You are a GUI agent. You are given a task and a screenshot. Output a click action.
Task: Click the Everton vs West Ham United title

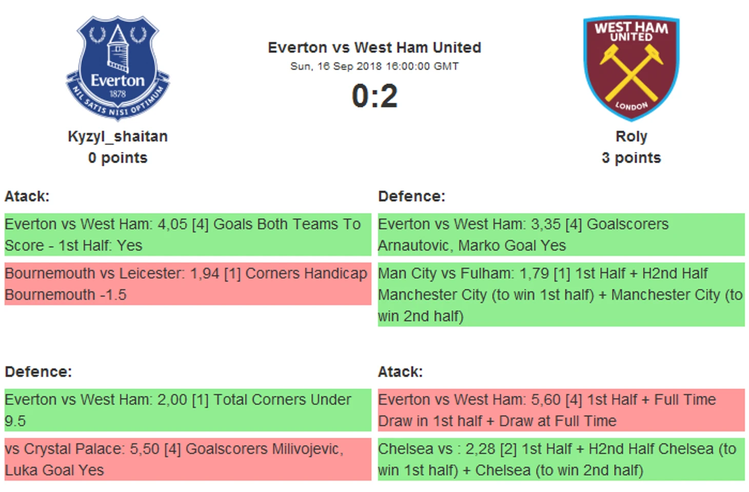[x=374, y=48]
